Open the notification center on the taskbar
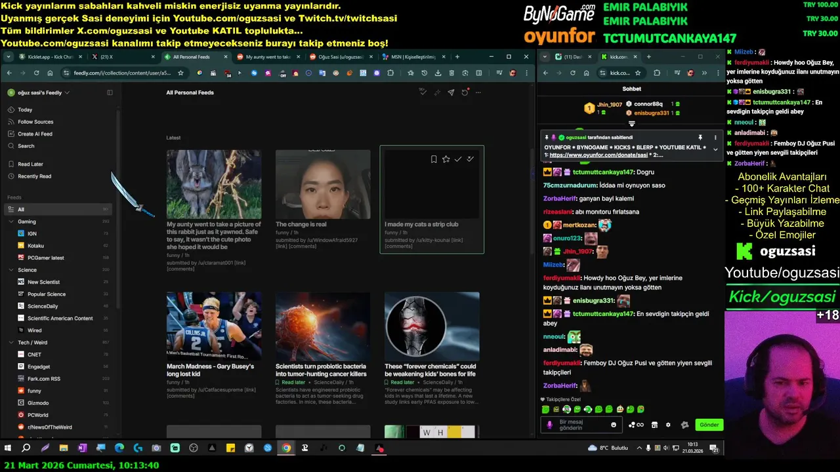840x472 pixels. 714,448
